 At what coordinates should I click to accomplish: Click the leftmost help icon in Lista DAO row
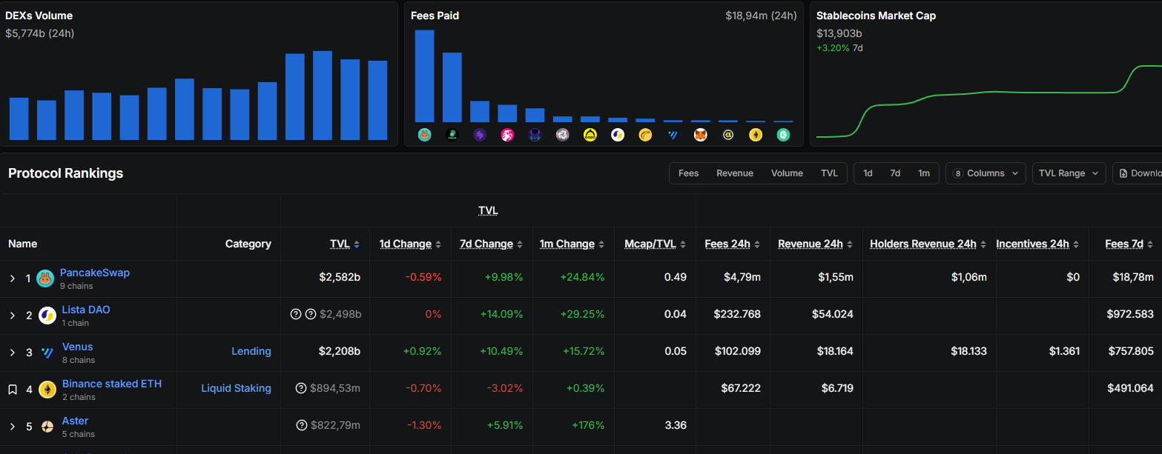295,314
